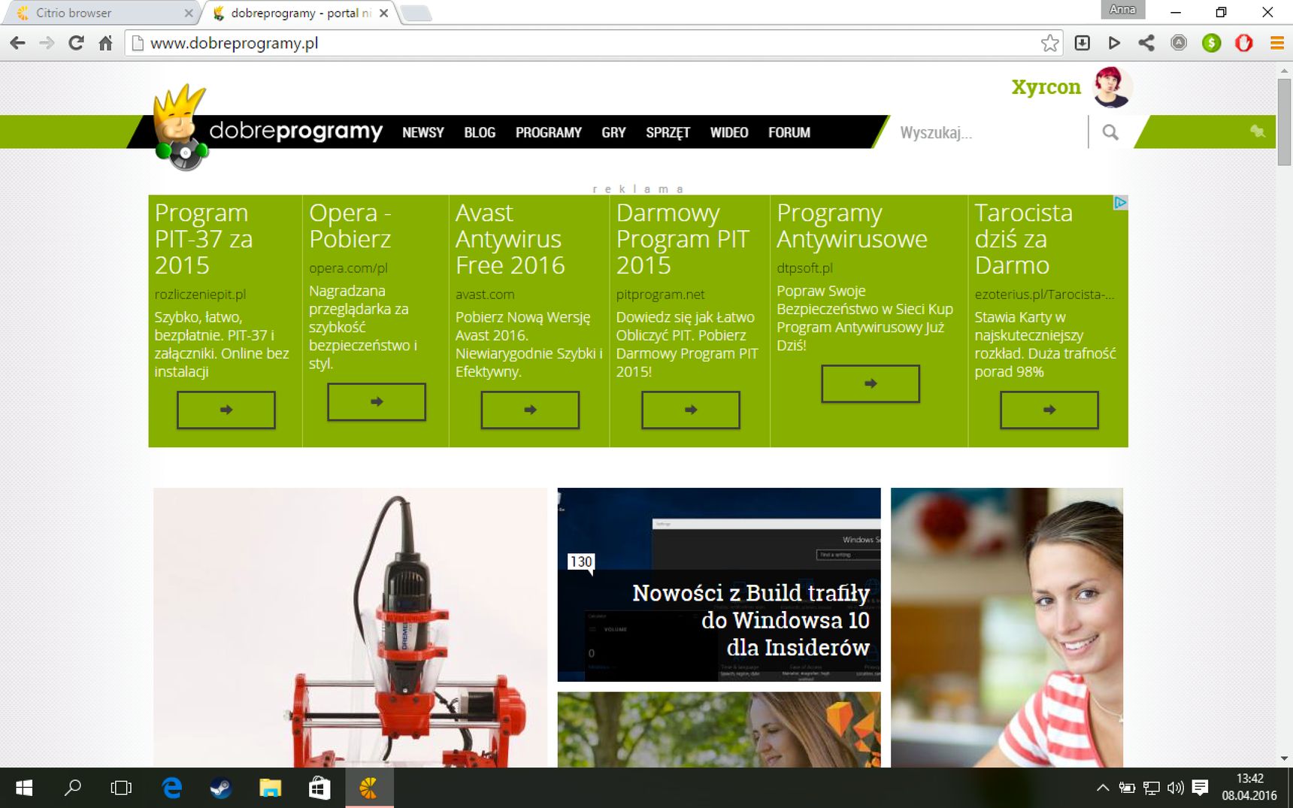The height and width of the screenshot is (808, 1293).
Task: Open Windows taskbar search
Action: click(x=72, y=788)
